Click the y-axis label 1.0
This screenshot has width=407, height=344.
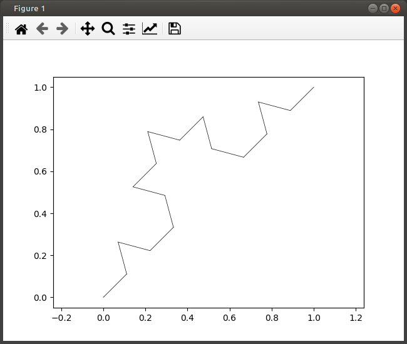(40, 88)
